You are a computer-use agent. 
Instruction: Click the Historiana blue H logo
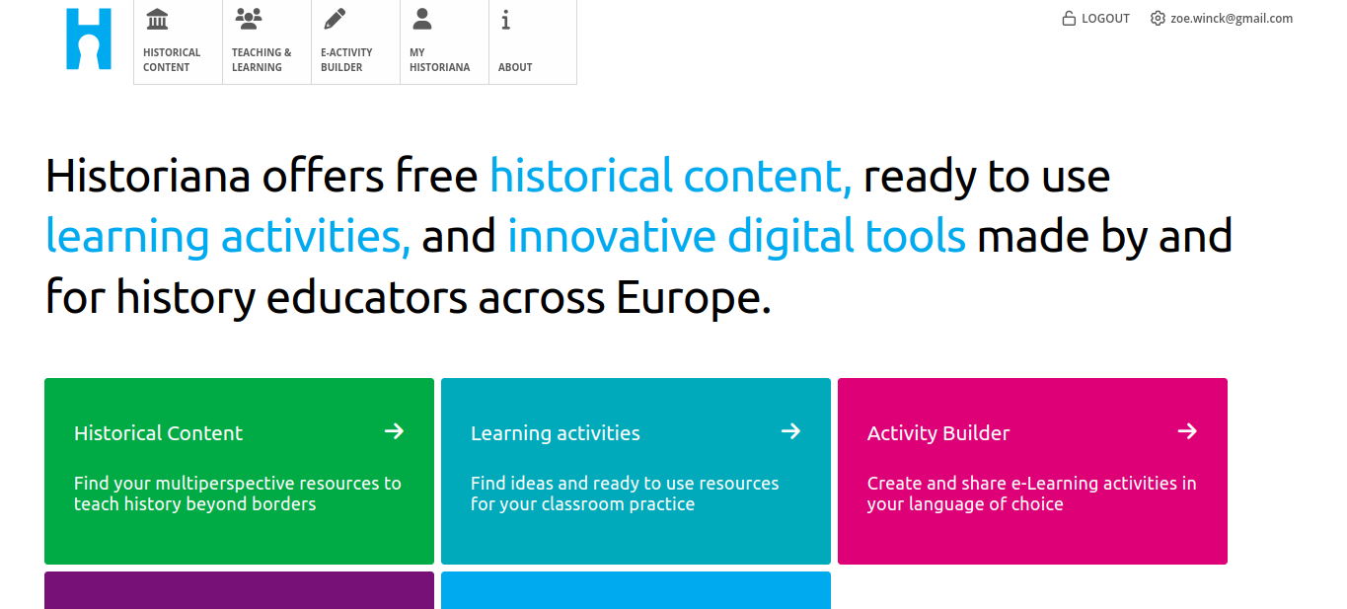(x=89, y=38)
